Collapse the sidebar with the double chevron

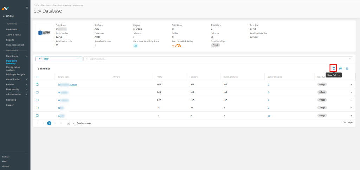click(27, 8)
